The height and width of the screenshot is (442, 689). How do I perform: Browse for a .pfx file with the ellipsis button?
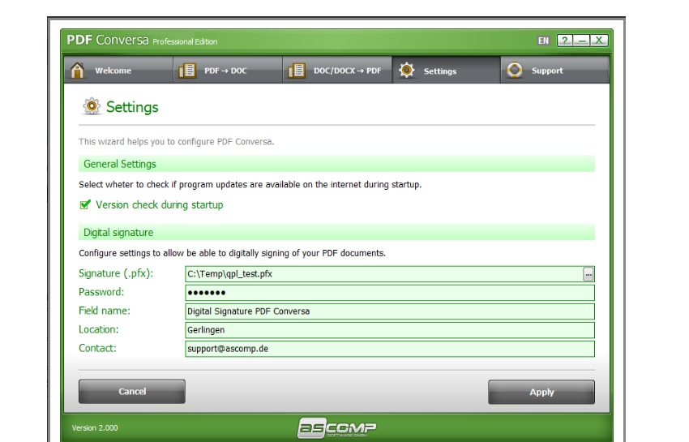pyautogui.click(x=588, y=274)
